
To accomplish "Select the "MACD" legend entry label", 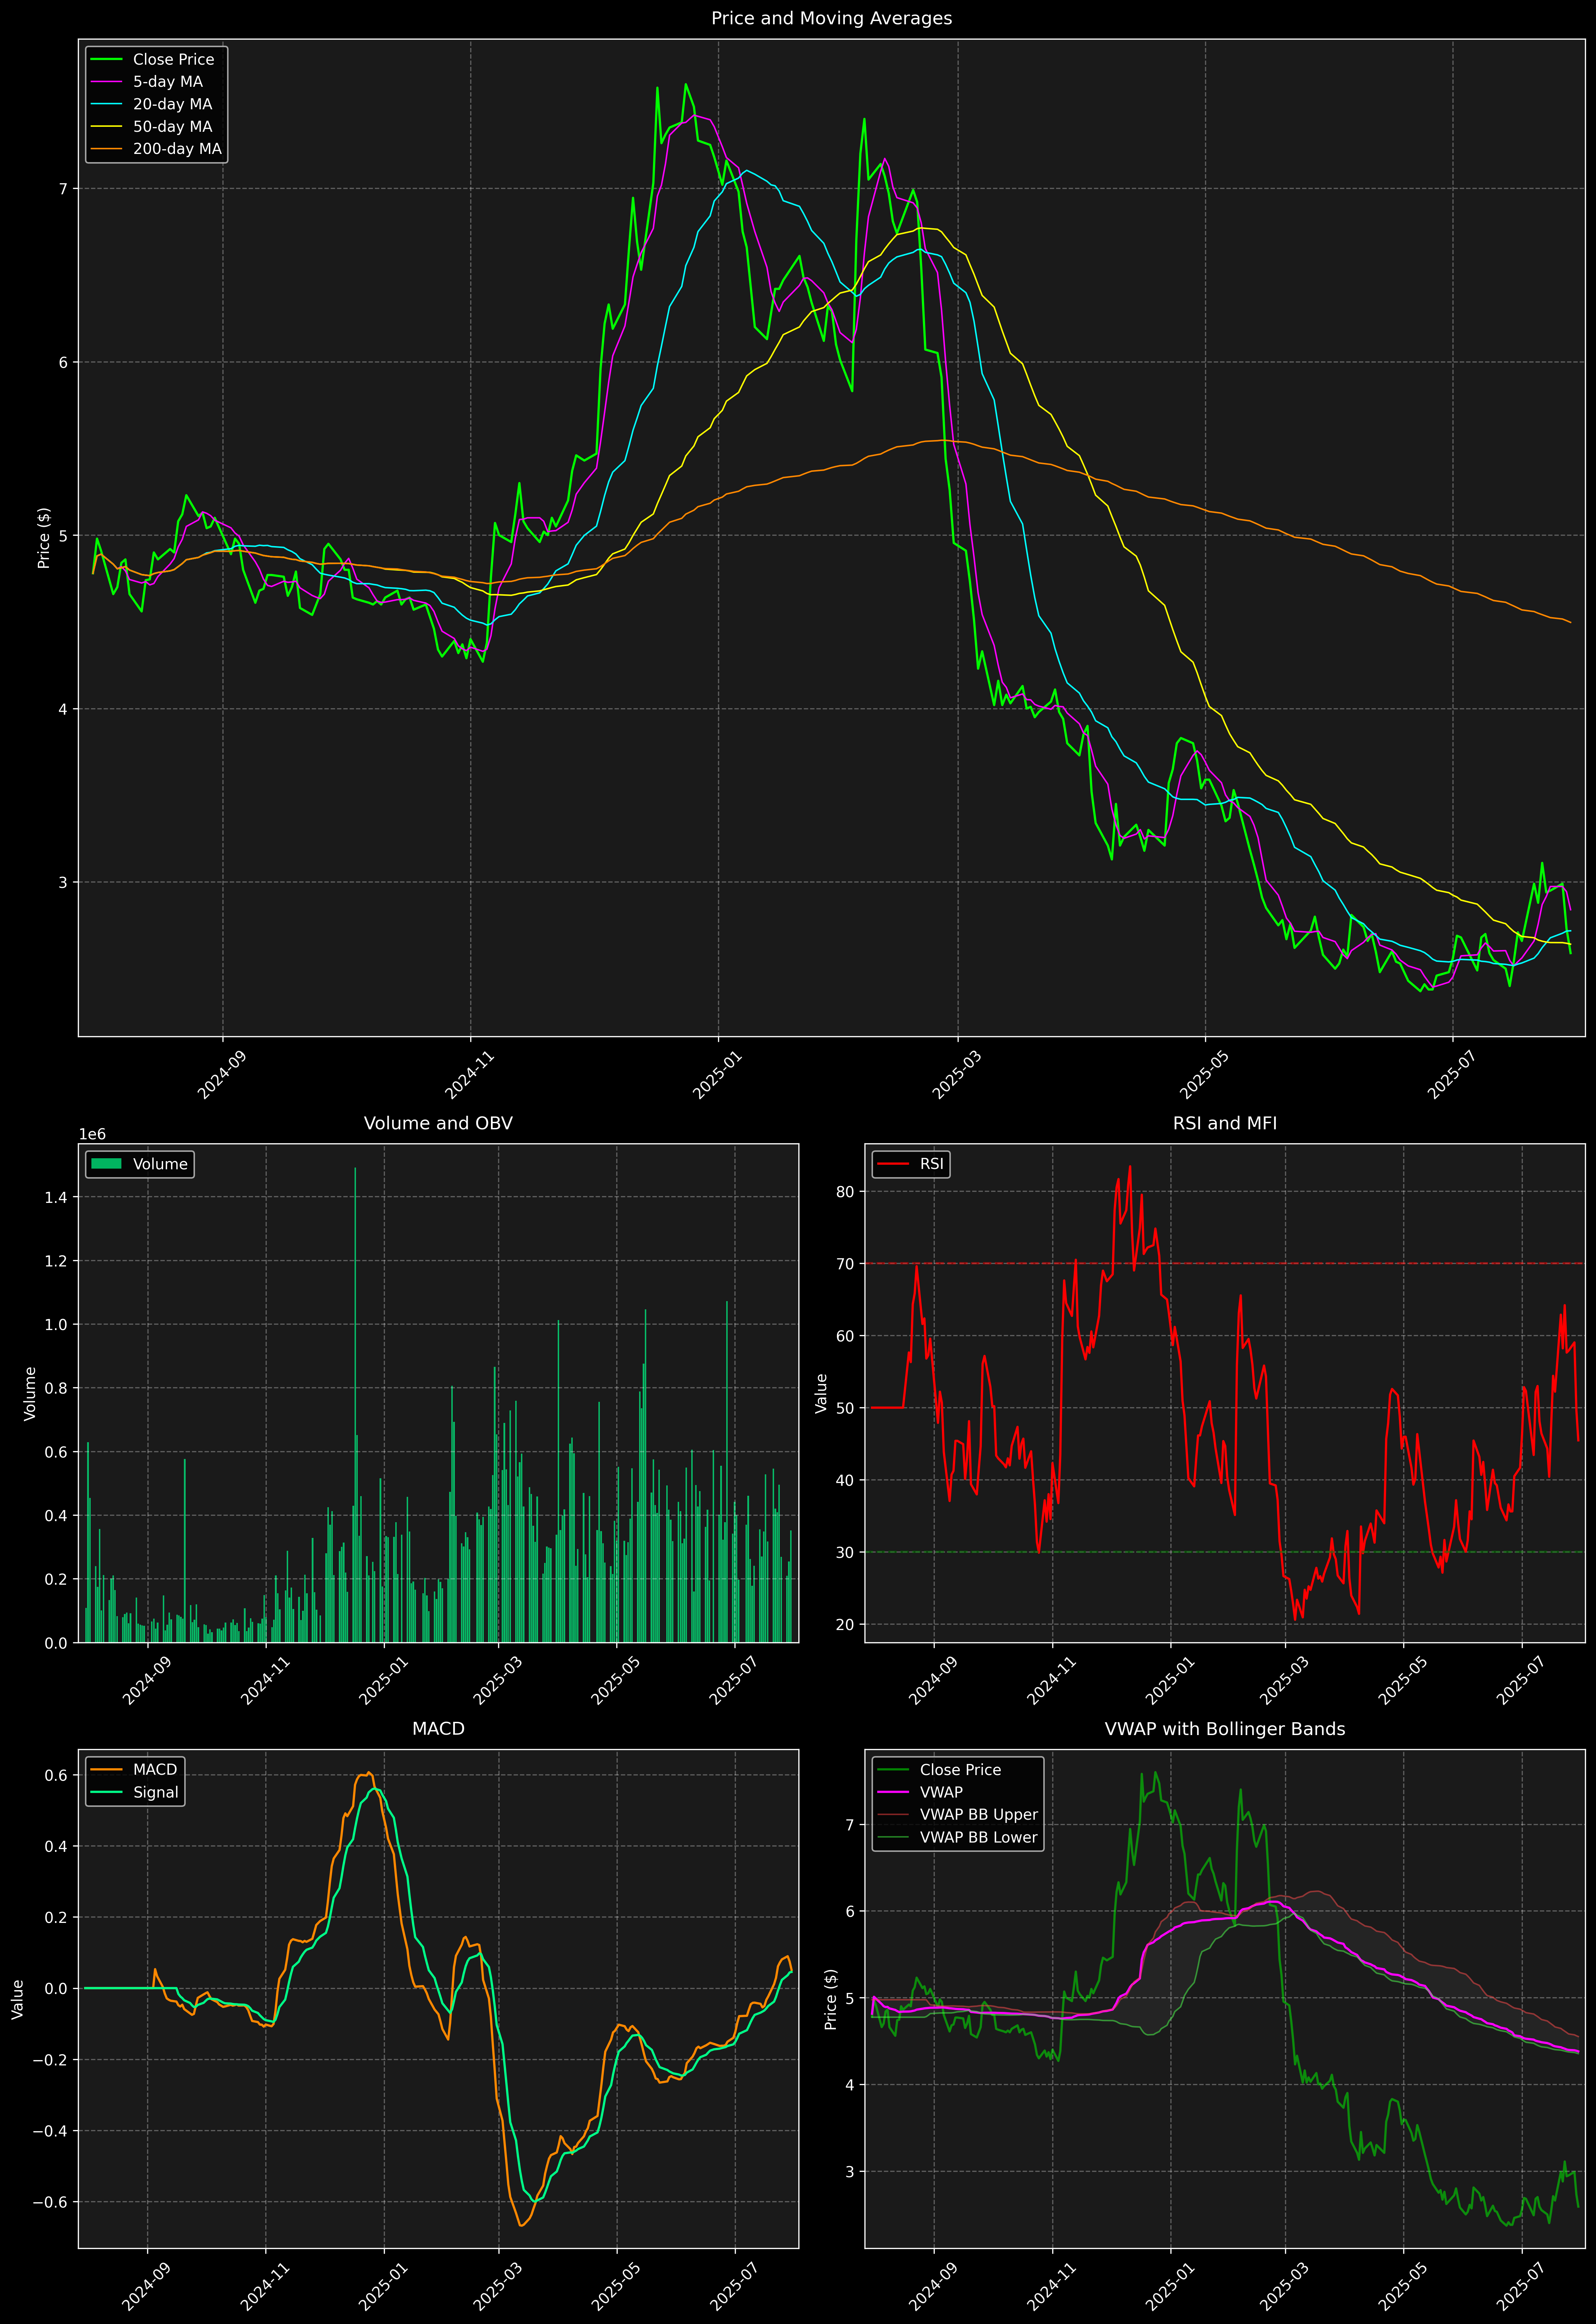I will pos(155,1770).
